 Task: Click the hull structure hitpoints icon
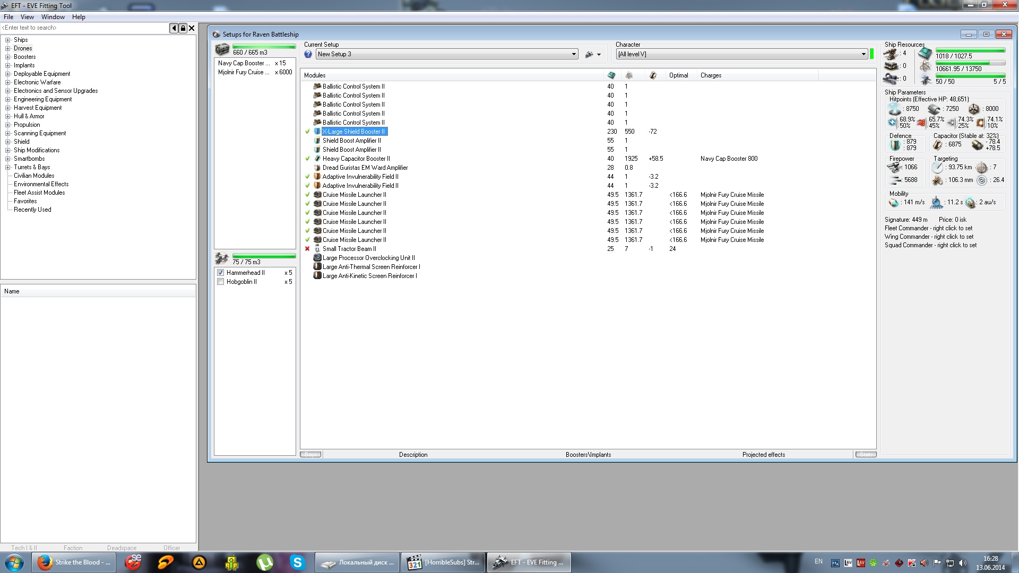(974, 109)
